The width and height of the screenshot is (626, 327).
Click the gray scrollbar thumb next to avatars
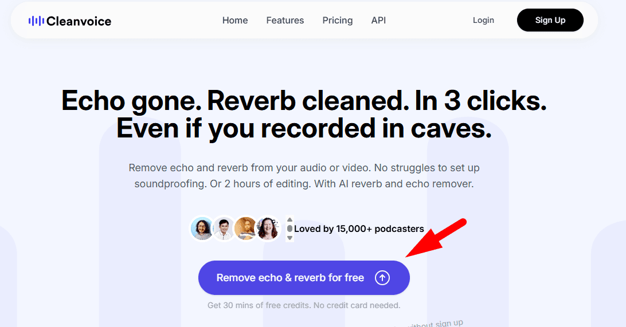point(289,228)
